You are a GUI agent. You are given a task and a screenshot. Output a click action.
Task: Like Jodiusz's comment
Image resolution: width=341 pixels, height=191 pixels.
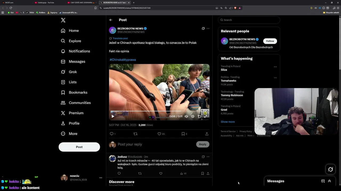161,173
